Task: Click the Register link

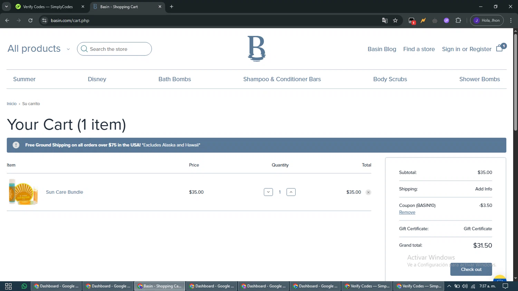Action: [x=480, y=49]
